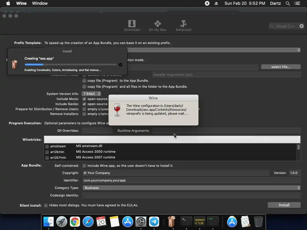This screenshot has height=230, width=307.
Task: Toggle the Silent install checkbox
Action: tap(46, 205)
